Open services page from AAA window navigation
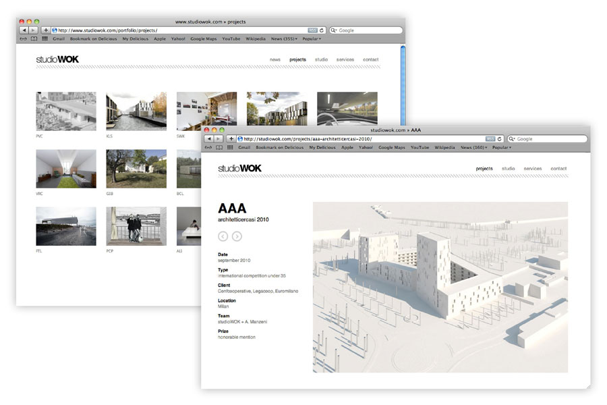The width and height of the screenshot is (607, 405). 533,168
